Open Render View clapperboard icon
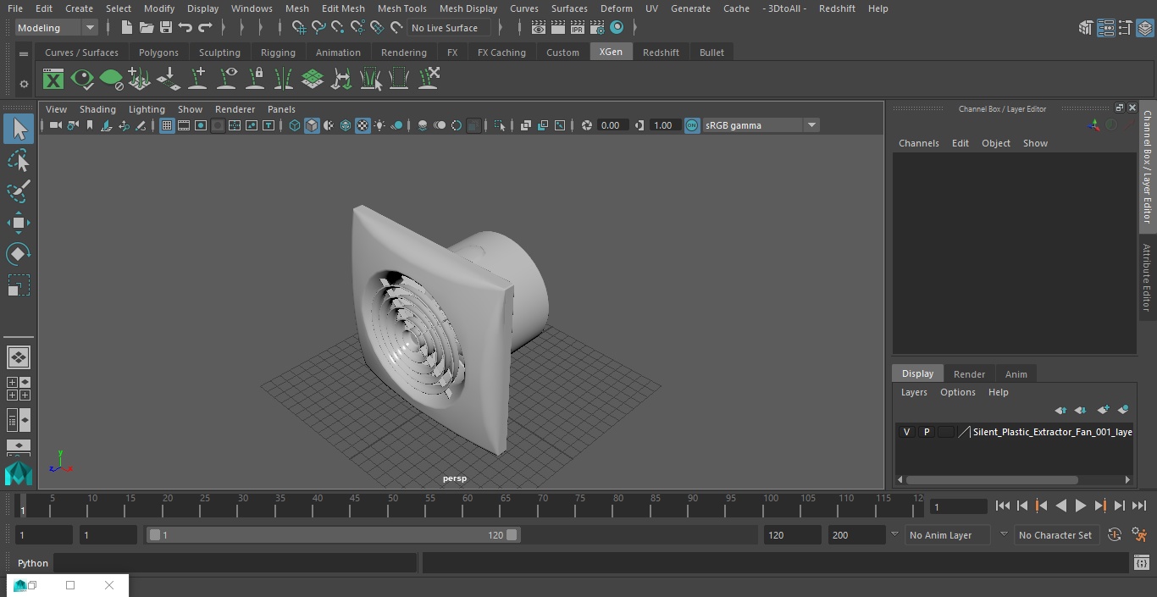This screenshot has height=597, width=1157. [539, 28]
